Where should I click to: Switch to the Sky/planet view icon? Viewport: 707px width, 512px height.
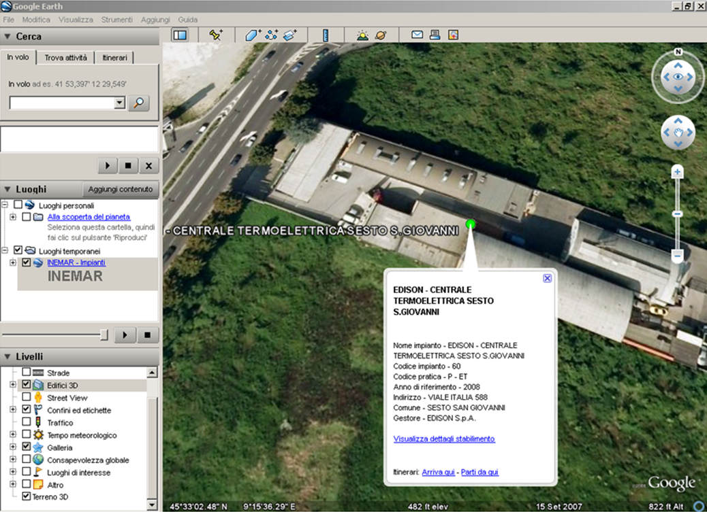pos(381,35)
